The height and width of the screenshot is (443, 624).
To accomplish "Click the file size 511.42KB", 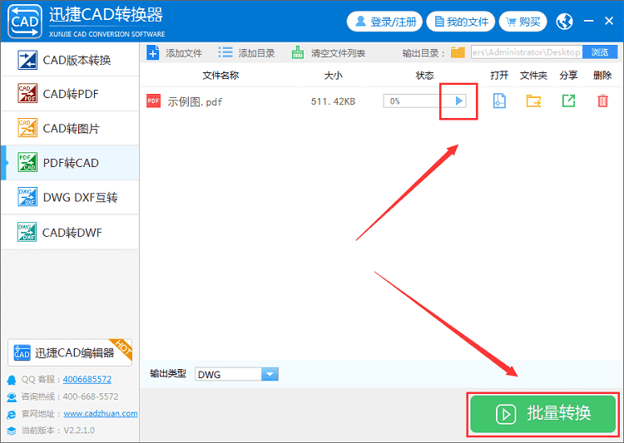I will pos(333,101).
